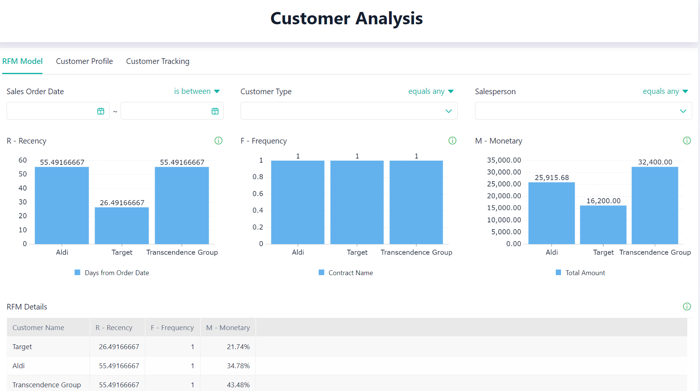Click the Customer Name column header

[x=38, y=327]
